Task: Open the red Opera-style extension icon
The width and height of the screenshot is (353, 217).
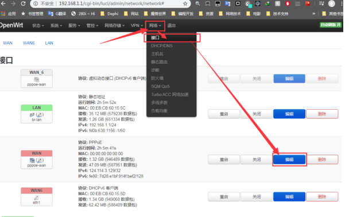Action: pos(288,3)
